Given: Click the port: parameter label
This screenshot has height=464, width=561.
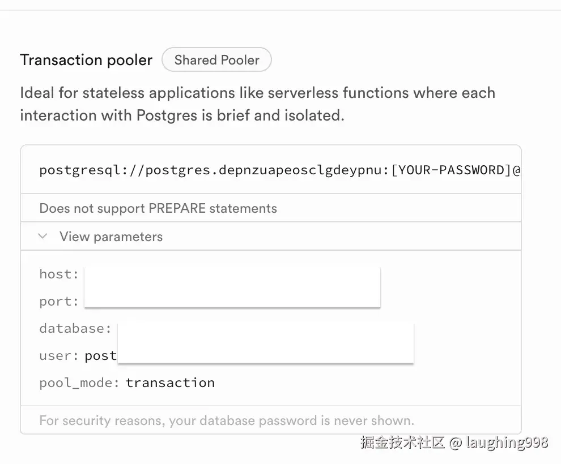Looking at the screenshot, I should click(59, 301).
